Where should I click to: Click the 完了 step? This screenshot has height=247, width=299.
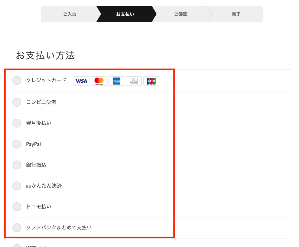(x=236, y=14)
